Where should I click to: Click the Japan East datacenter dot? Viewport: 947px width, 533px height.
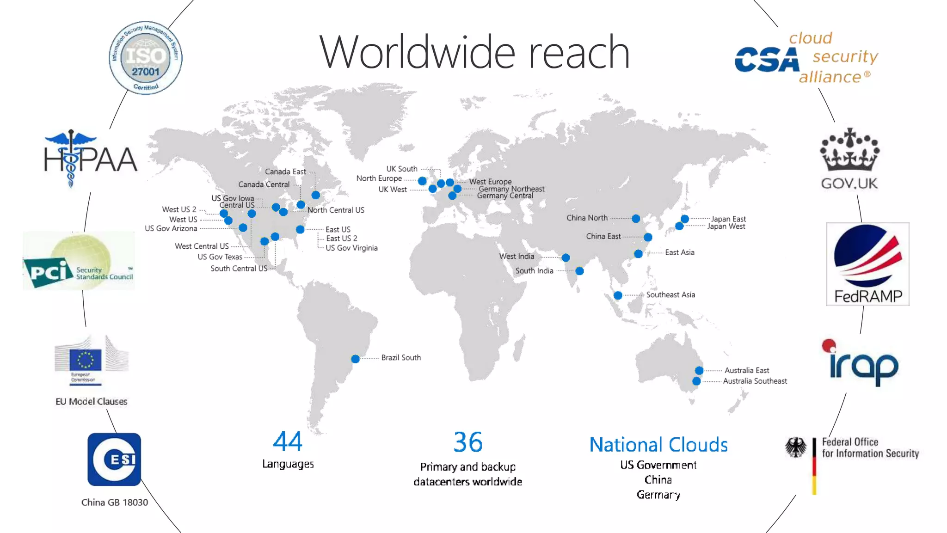point(685,219)
